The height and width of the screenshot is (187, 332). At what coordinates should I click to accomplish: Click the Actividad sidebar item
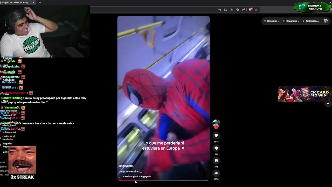click(9, 80)
